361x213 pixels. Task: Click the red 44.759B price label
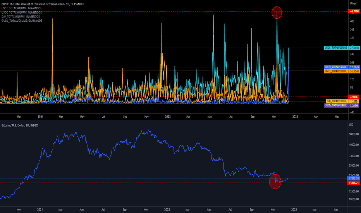[x=354, y=11]
